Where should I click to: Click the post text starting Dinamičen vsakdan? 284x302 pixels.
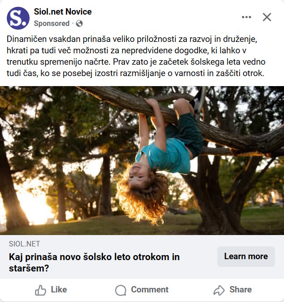tap(136, 56)
